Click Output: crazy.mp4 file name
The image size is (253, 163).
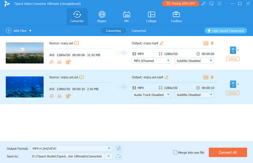tap(145, 43)
